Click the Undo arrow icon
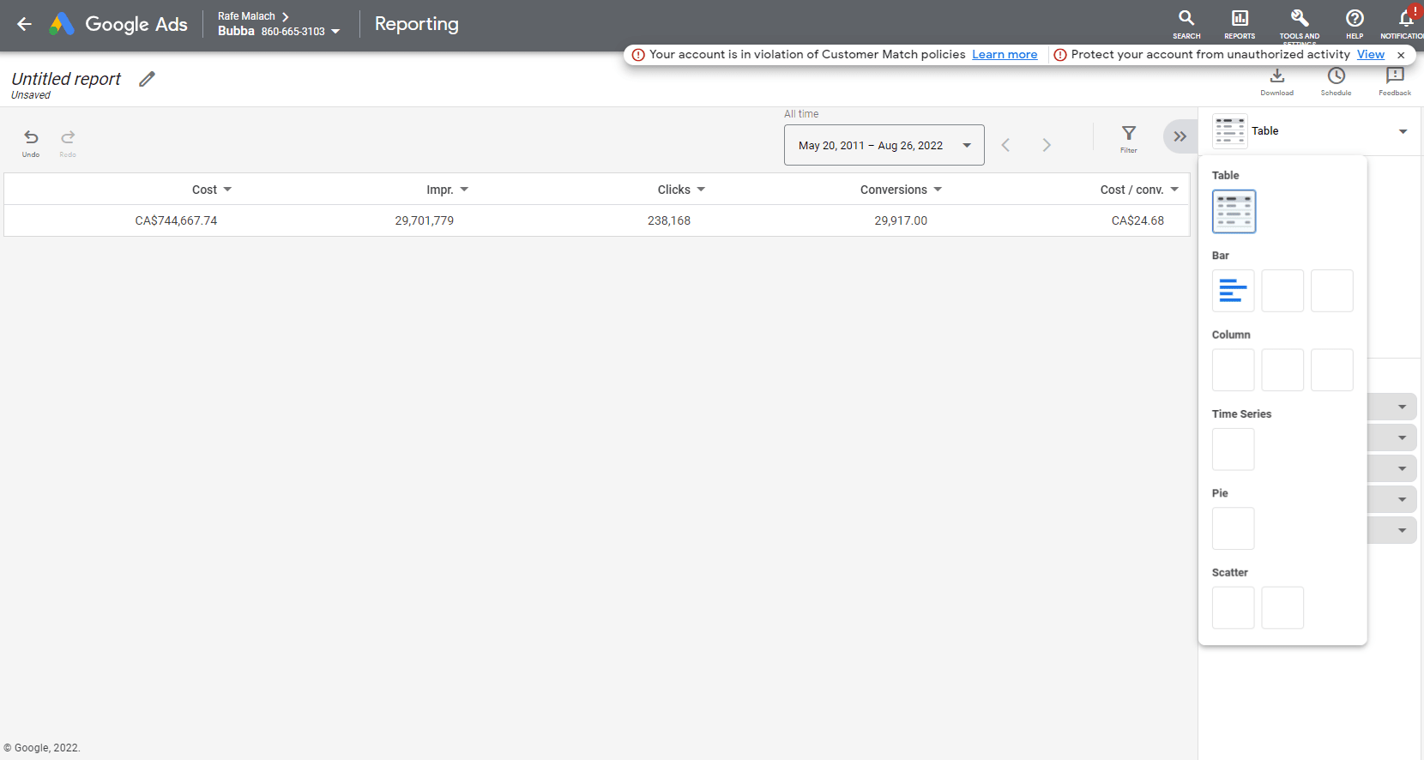 [31, 138]
